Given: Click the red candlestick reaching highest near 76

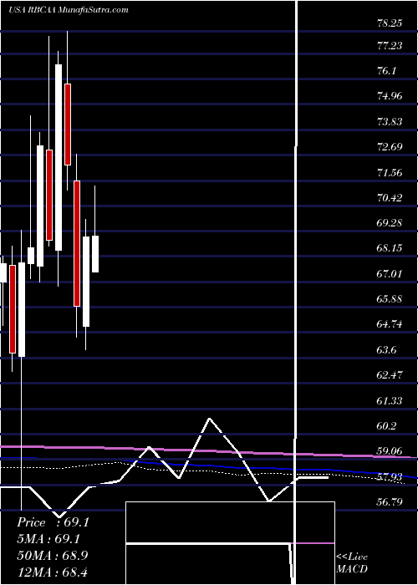Looking at the screenshot, I should 68,125.
